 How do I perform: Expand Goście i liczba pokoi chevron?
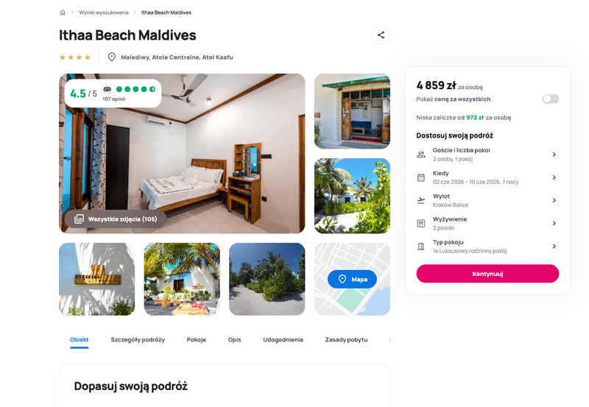point(554,155)
